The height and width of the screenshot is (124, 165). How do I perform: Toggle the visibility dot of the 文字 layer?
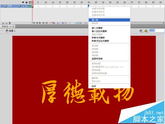(x=23, y=6)
